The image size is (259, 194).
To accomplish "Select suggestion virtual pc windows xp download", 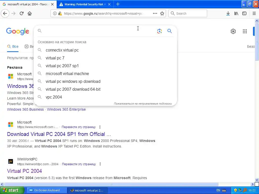I will click(x=105, y=82).
